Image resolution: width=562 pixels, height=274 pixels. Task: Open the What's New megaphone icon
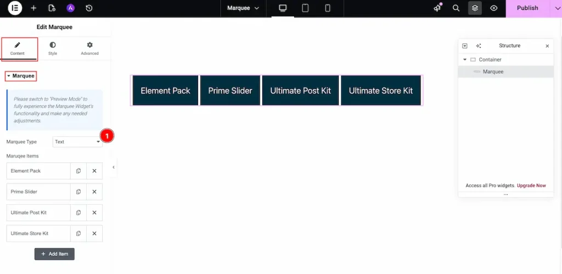(437, 8)
